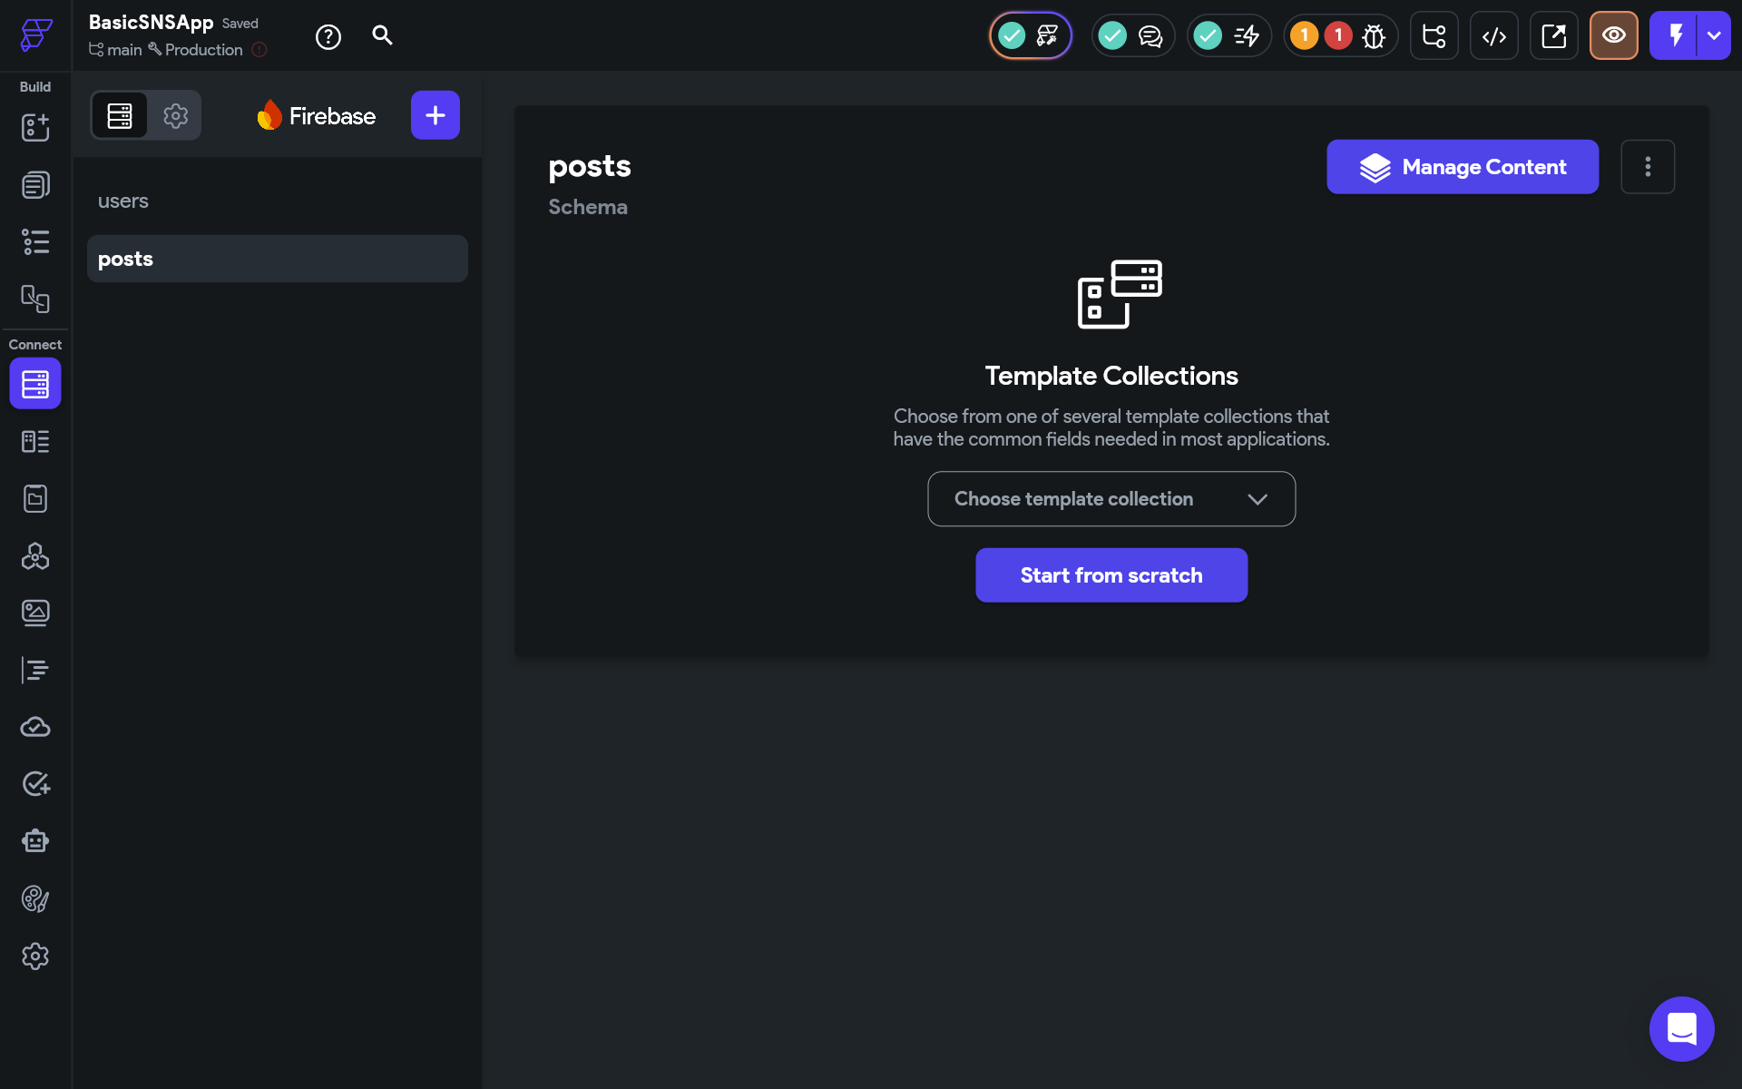Add a new collection with plus button

[435, 115]
